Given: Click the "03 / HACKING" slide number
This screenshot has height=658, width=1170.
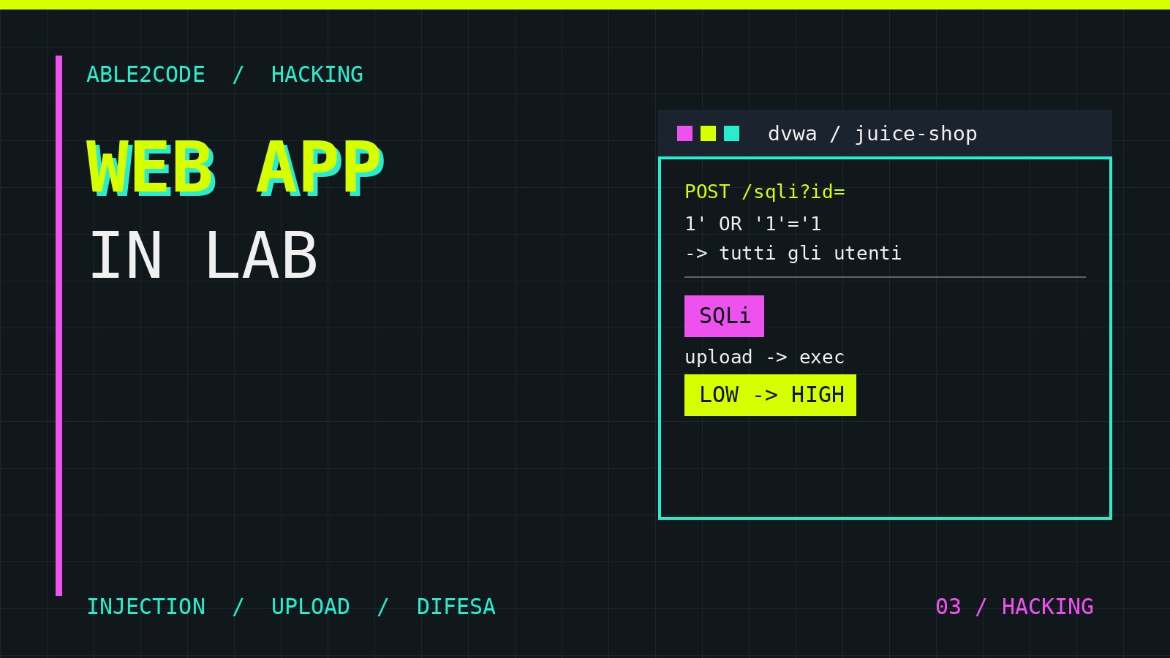Looking at the screenshot, I should tap(1015, 607).
